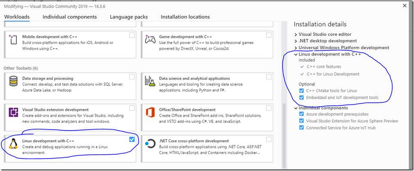
Task: Uncheck the Linux development with C++ workload
Action: point(132,139)
